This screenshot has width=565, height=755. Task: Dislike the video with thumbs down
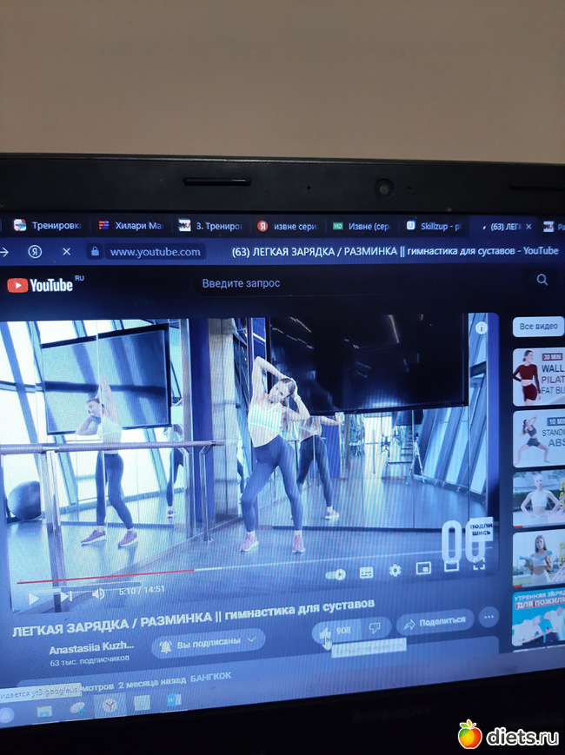375,627
